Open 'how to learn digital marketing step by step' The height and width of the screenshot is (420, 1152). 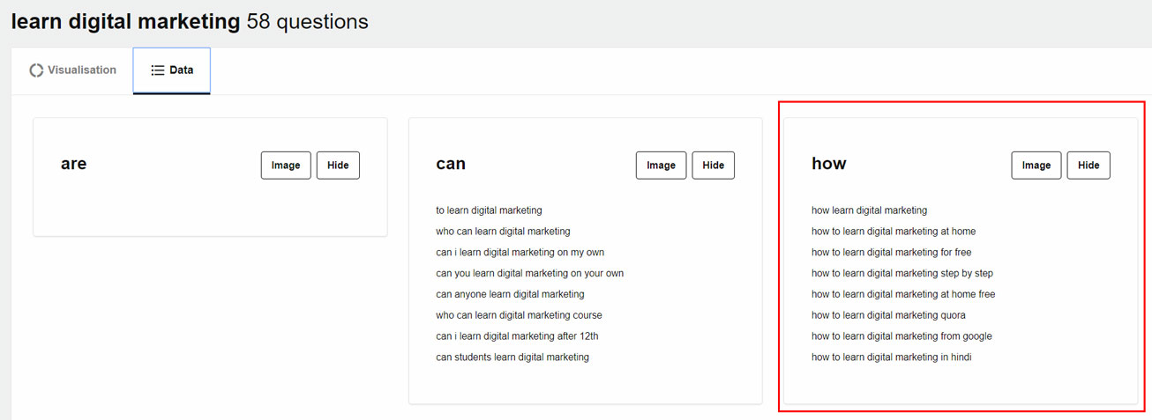click(901, 274)
